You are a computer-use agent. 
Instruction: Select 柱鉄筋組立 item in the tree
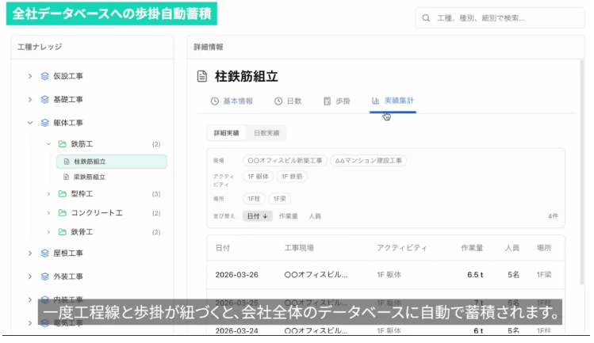[x=112, y=162]
